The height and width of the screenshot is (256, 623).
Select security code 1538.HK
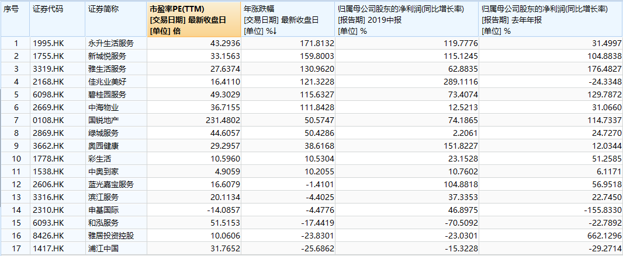tap(49, 171)
